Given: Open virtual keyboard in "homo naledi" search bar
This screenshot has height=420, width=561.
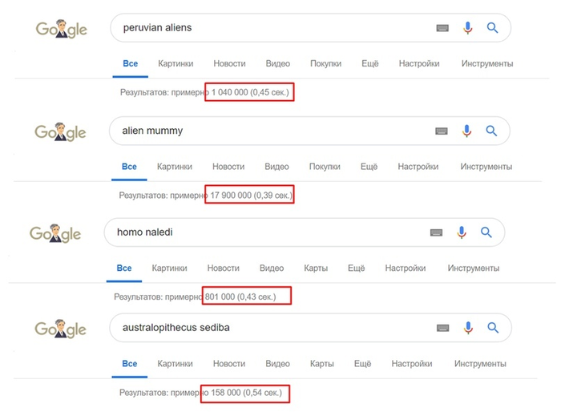Looking at the screenshot, I should (436, 232).
